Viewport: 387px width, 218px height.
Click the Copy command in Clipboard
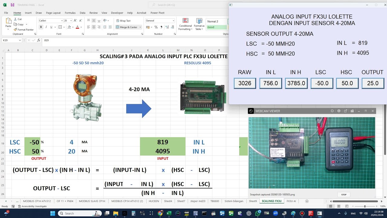pyautogui.click(x=18, y=24)
